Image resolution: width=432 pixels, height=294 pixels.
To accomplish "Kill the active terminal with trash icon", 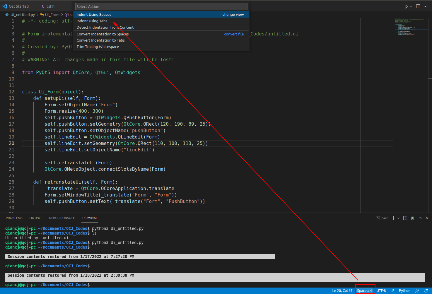I will (x=413, y=218).
